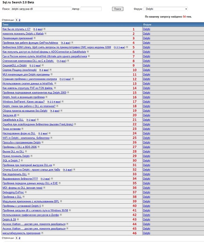204x245 pixels.
Task: Open the topic 'DataModule в DLL'
Action: (13, 120)
